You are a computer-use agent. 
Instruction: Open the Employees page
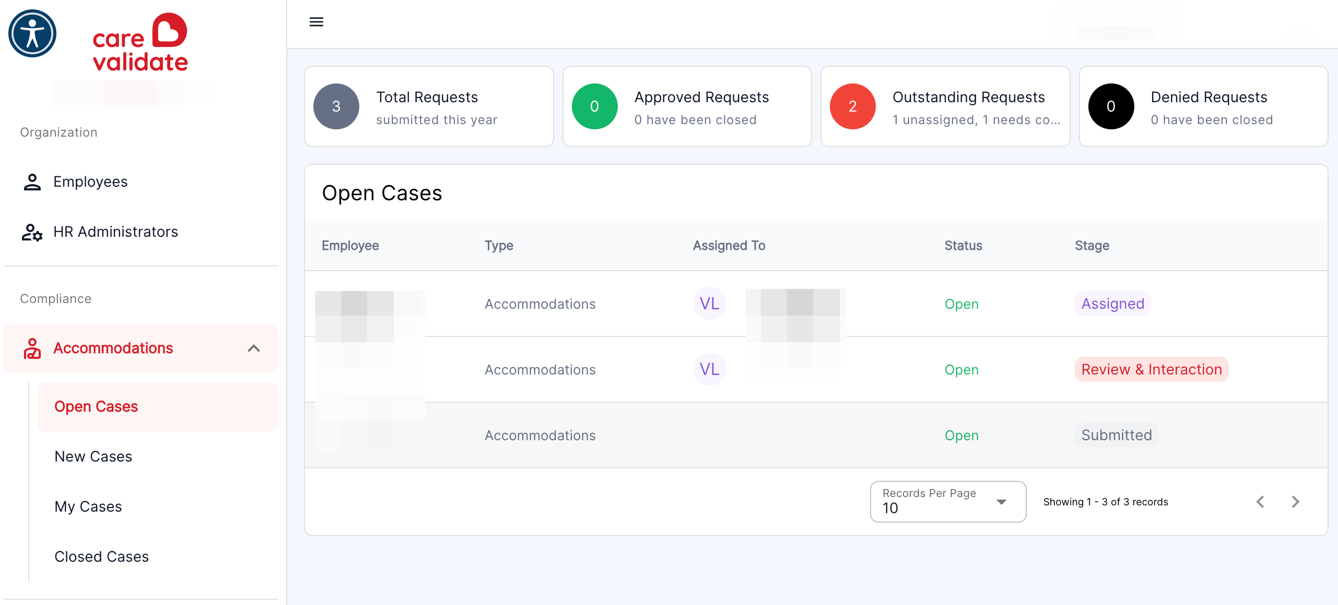pos(140,181)
